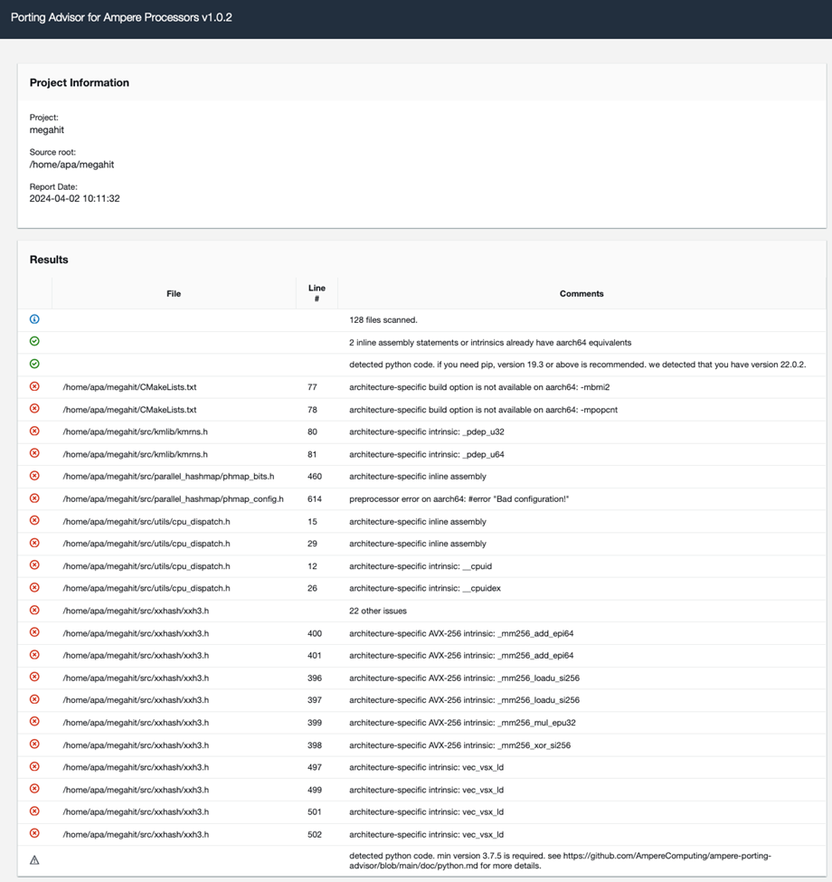Click the 'Comments' column header
This screenshot has width=832, height=882.
(x=581, y=293)
